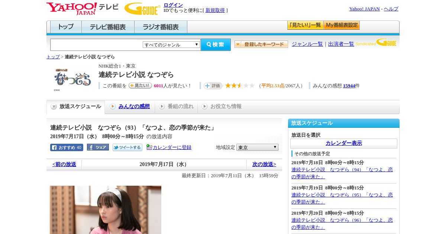Viewport: 446px width, 234px height.
Task: Click the カレンダーに登録 link
Action: (x=172, y=147)
